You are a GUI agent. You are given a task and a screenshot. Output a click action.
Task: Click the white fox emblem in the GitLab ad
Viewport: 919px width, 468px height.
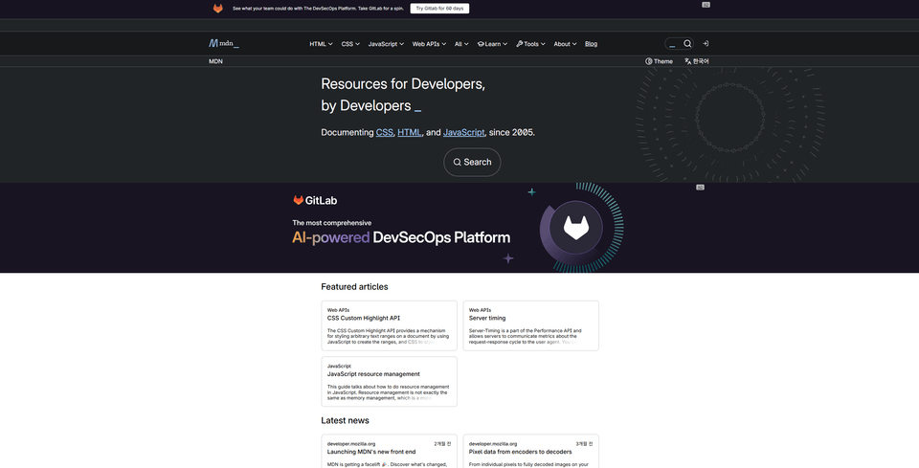click(575, 228)
